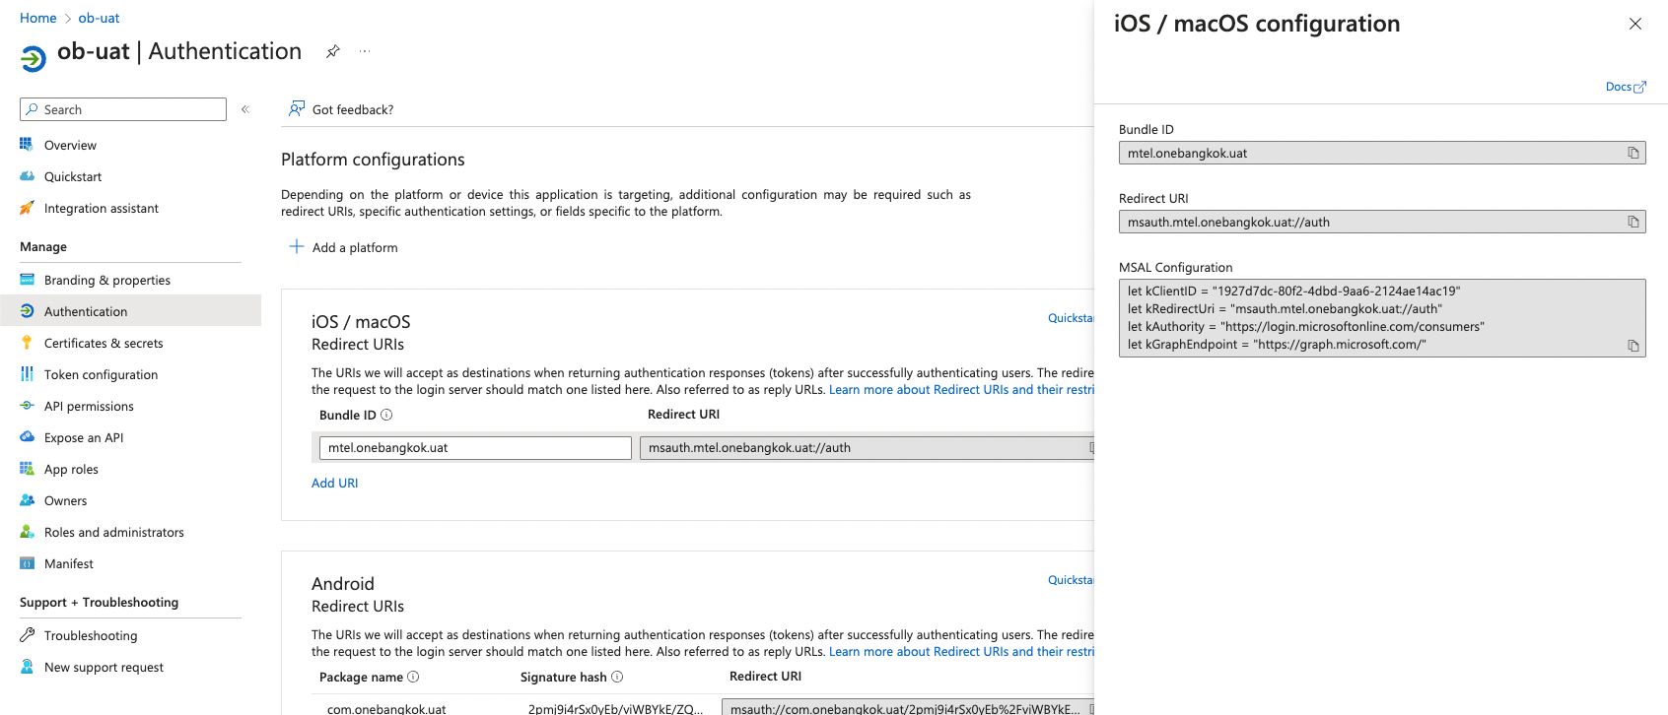Image resolution: width=1668 pixels, height=715 pixels.
Task: Pin the ob-uat Authentication page
Action: pos(333,51)
